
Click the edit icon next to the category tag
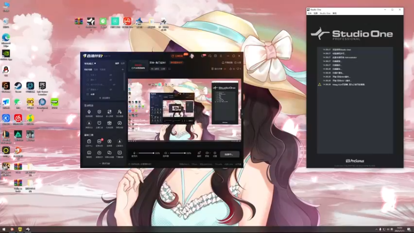coord(170,69)
